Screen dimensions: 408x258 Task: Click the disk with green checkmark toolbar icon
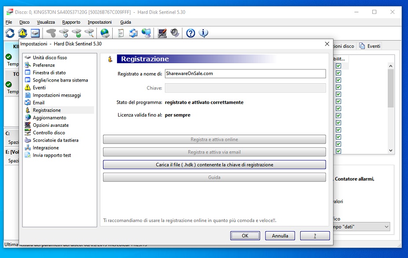[77, 33]
